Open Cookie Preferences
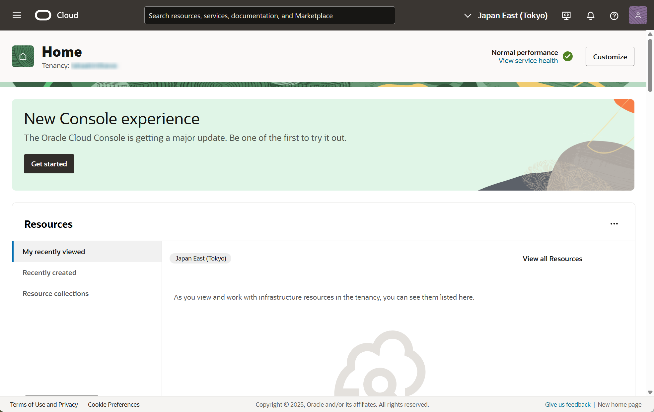The height and width of the screenshot is (412, 654). tap(114, 404)
